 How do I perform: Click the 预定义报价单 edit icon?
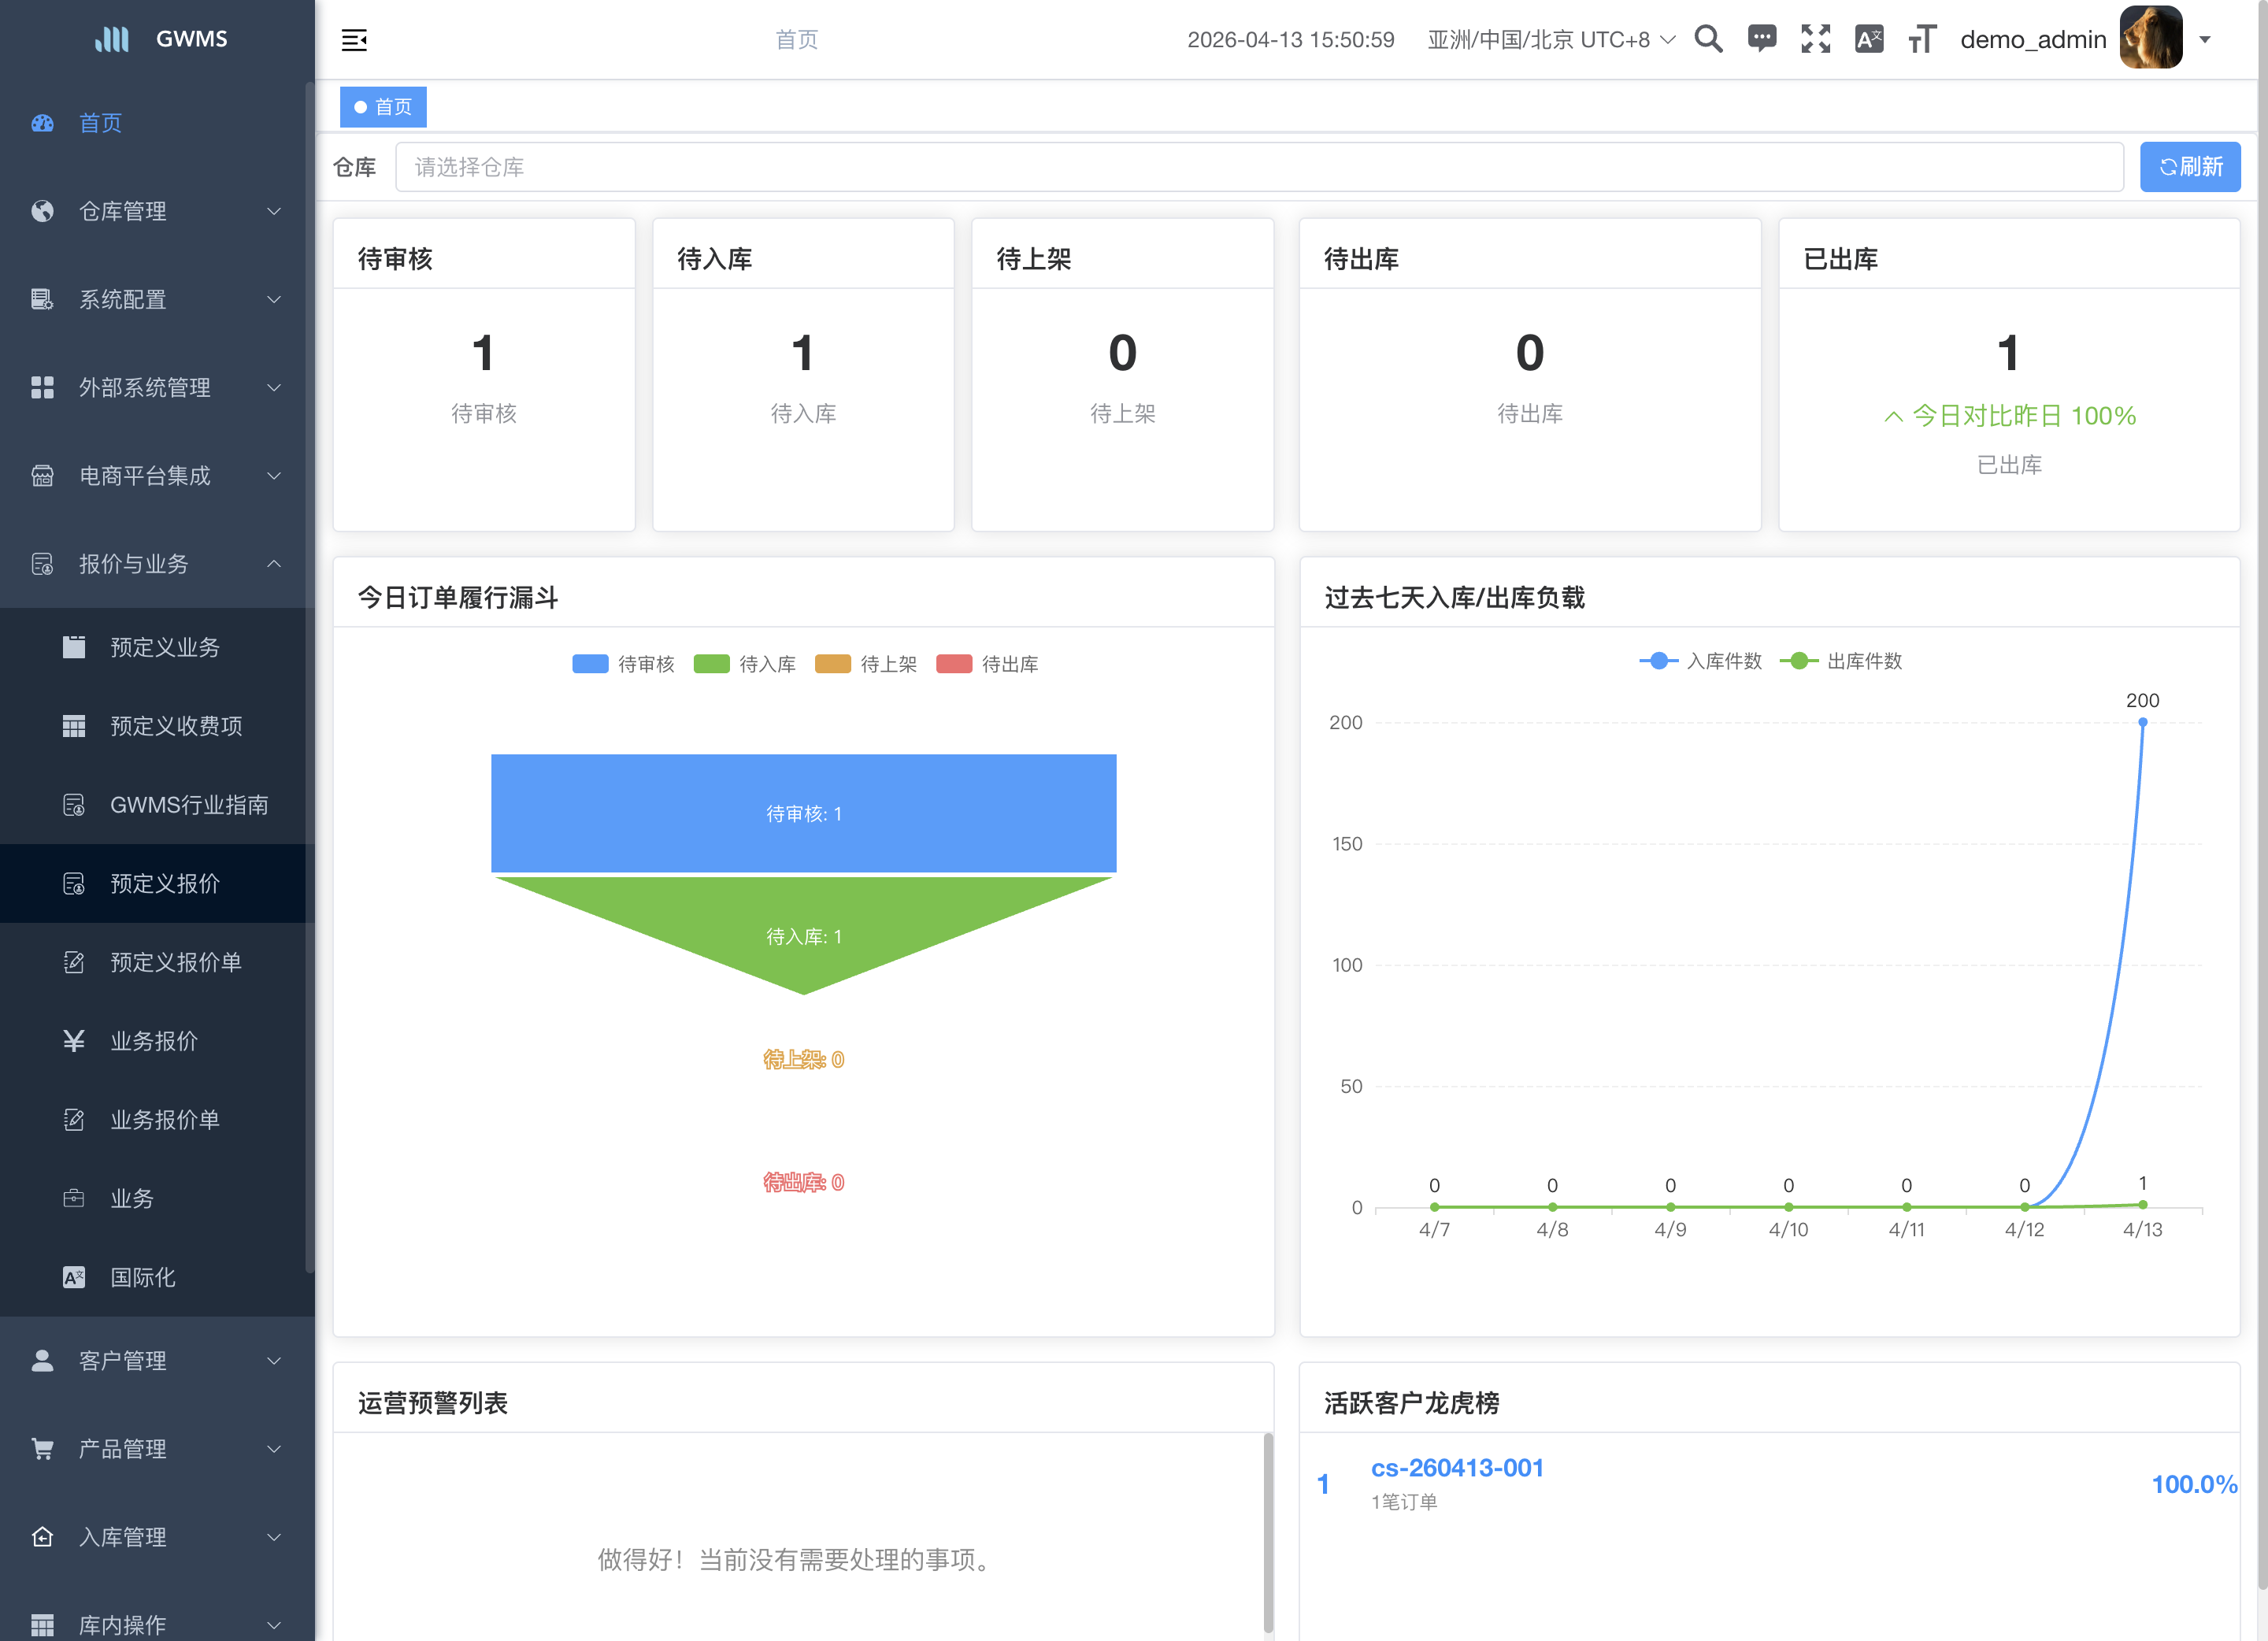[x=74, y=962]
